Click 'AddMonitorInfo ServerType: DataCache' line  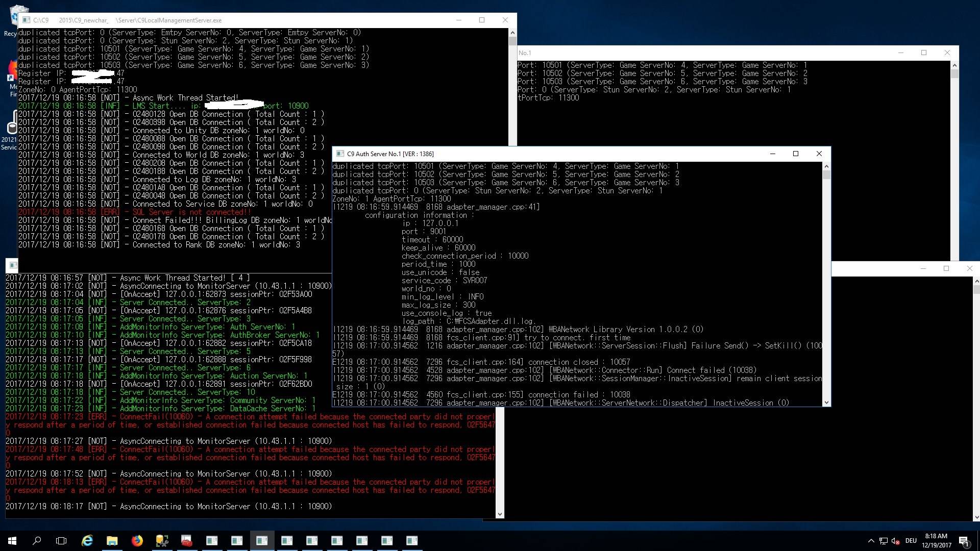(161, 409)
